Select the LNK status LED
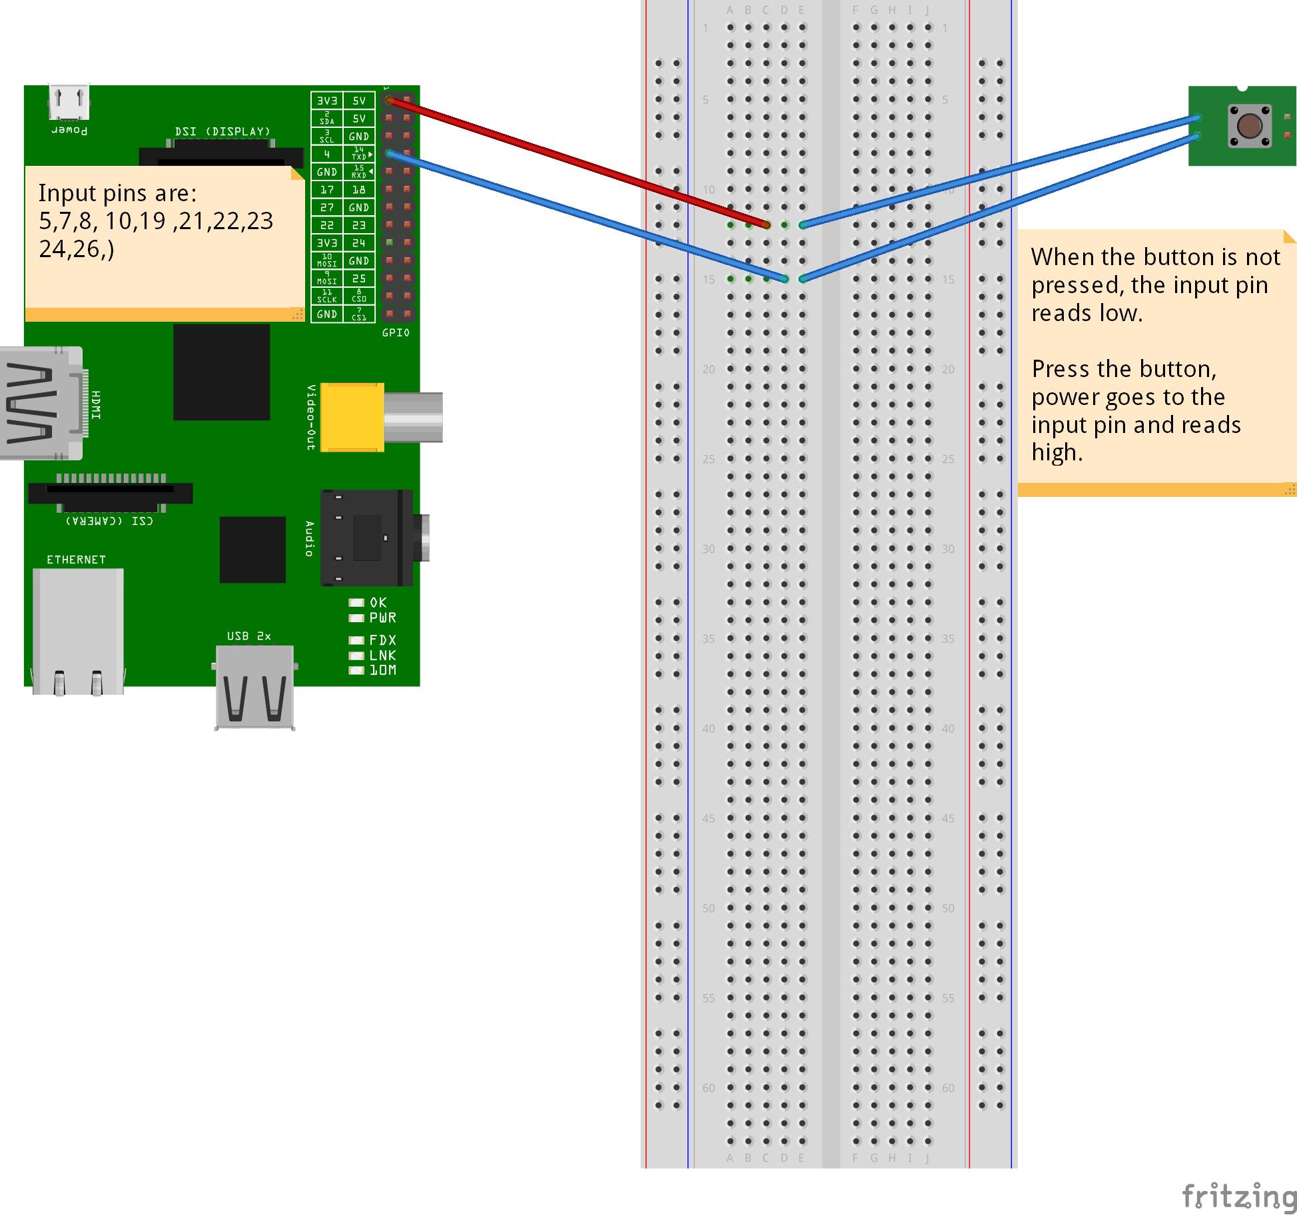 point(356,655)
